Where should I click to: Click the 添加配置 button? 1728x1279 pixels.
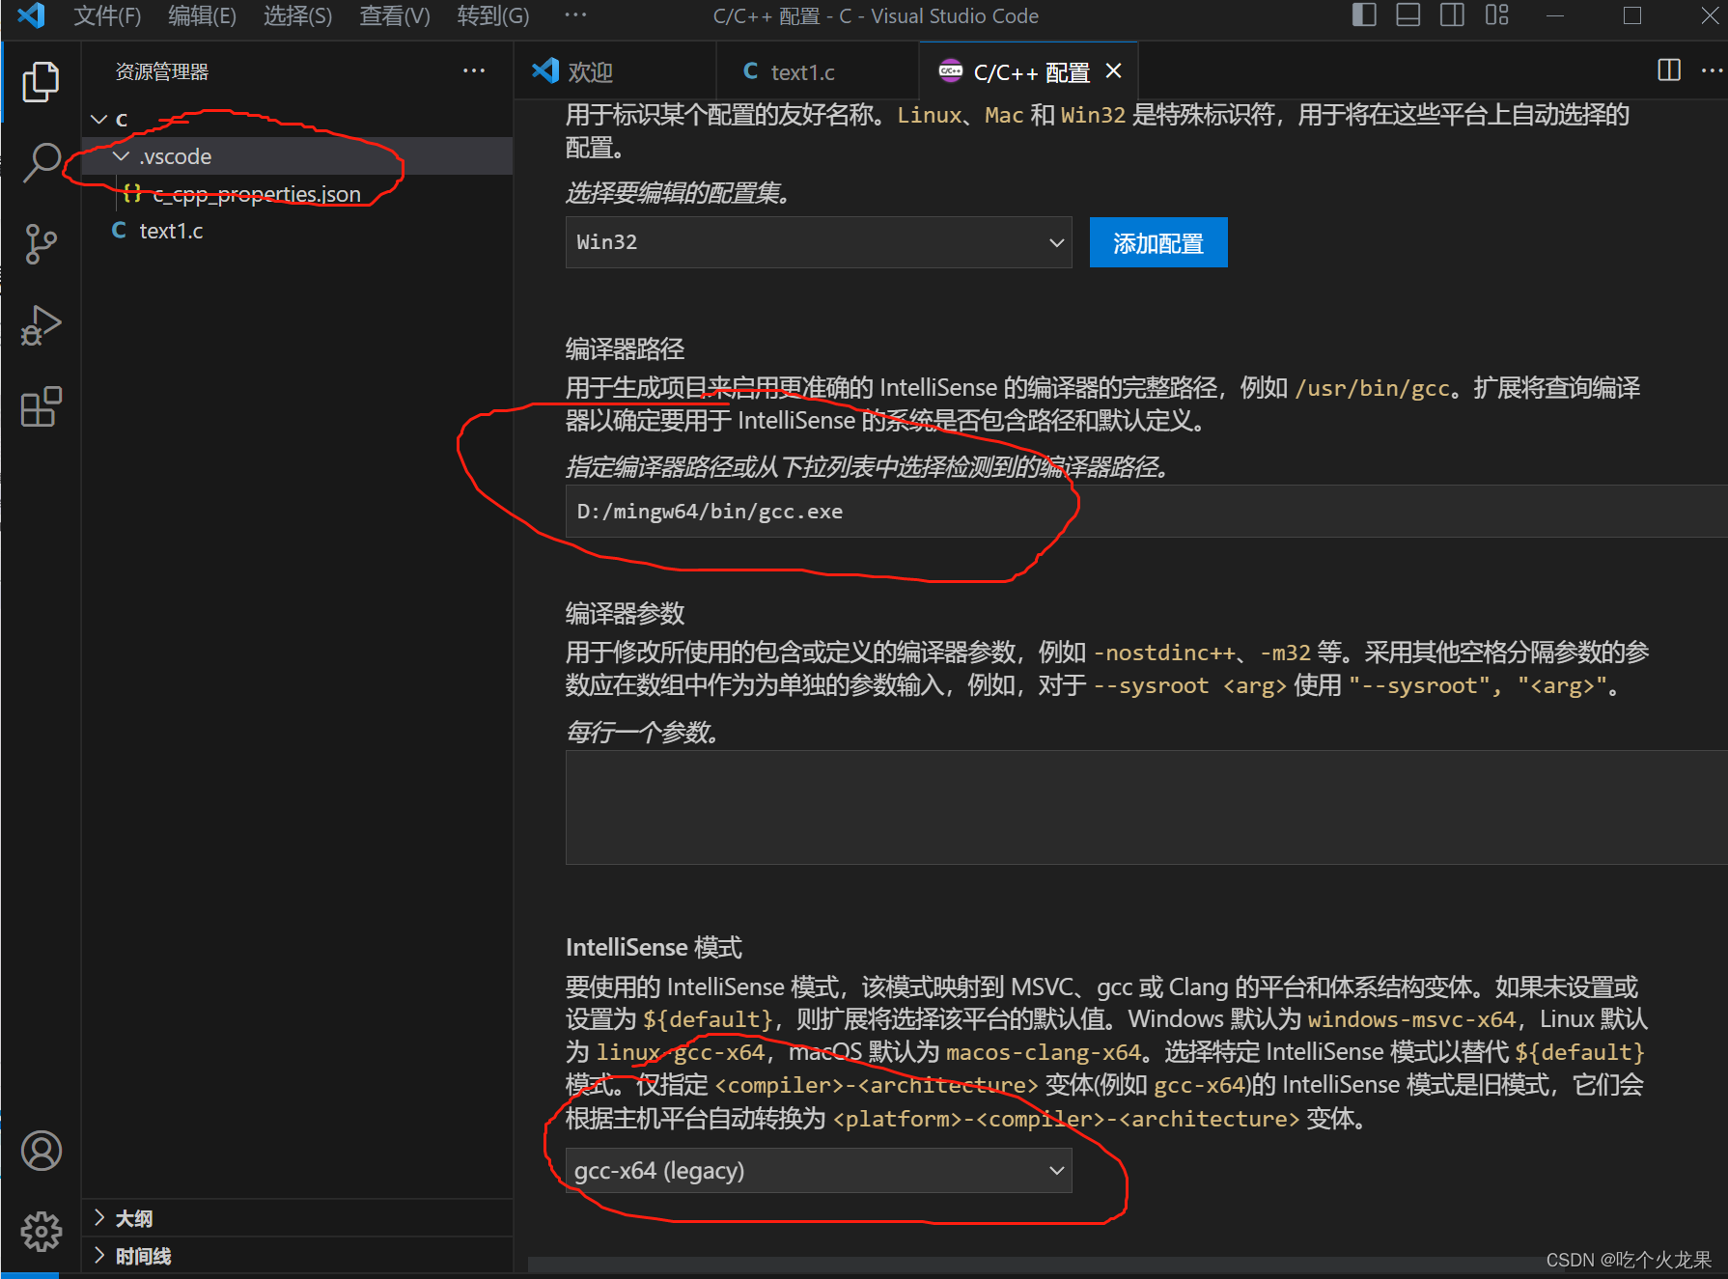coord(1157,242)
